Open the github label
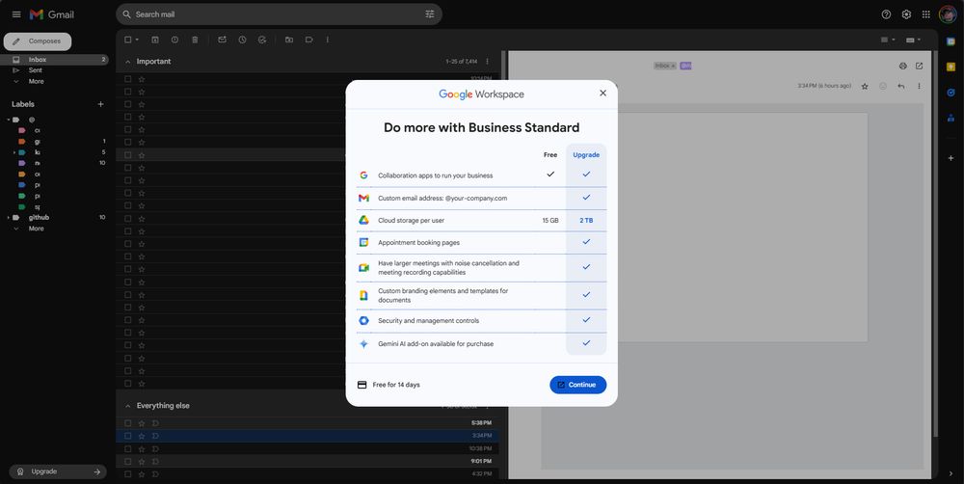Screen dimensions: 964x484 tap(39, 217)
